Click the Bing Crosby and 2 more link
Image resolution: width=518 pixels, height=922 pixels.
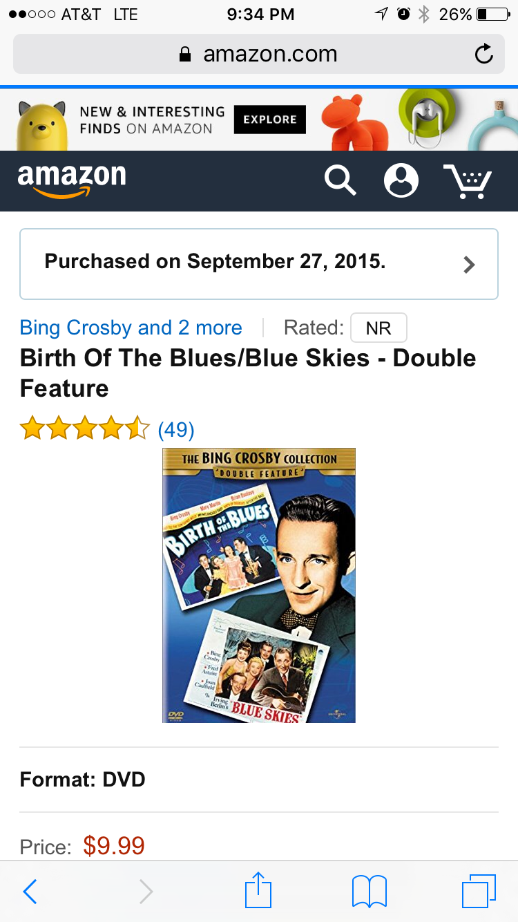coord(131,328)
